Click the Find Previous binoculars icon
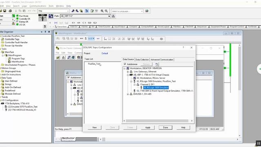 click(x=73, y=11)
